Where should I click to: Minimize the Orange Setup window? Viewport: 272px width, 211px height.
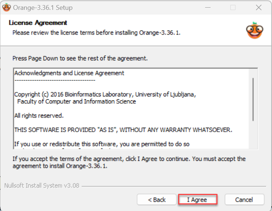point(208,8)
